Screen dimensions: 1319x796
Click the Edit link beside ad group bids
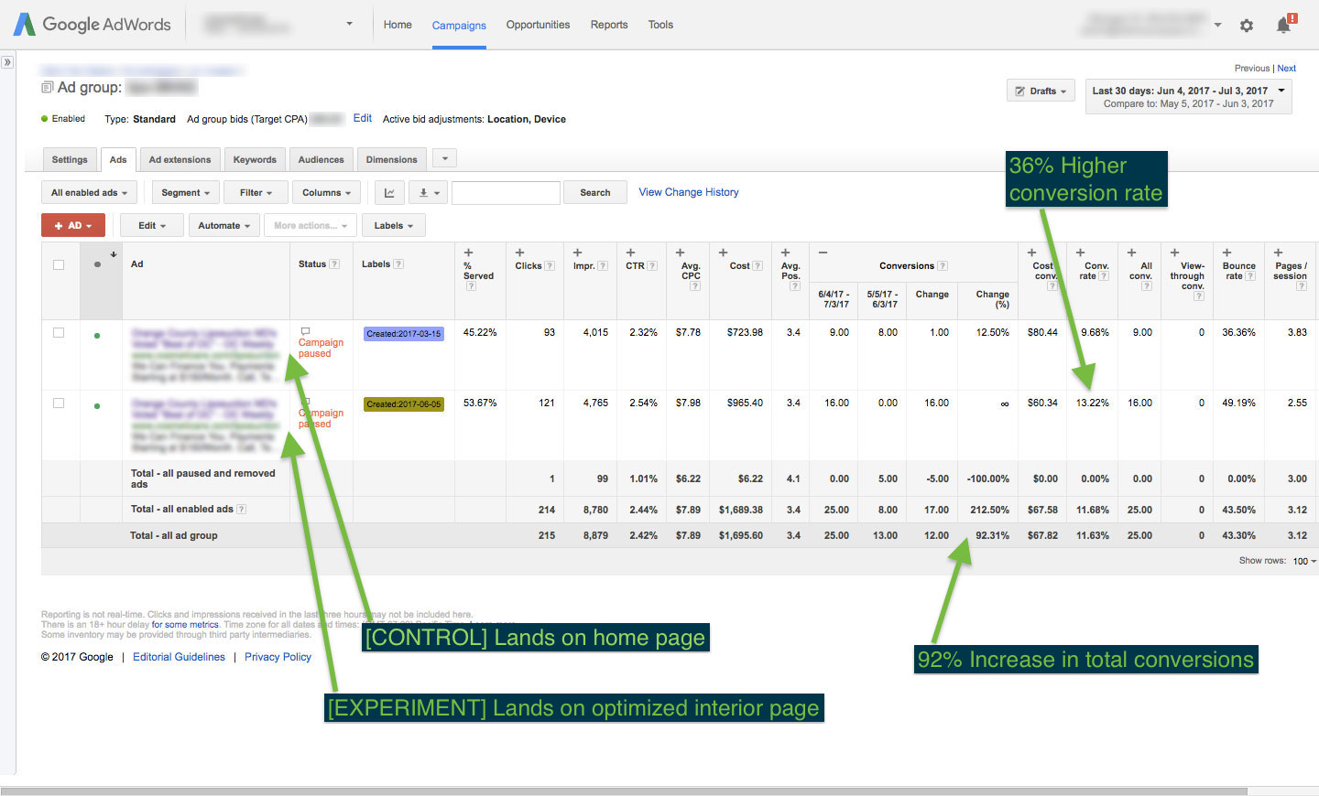point(363,119)
